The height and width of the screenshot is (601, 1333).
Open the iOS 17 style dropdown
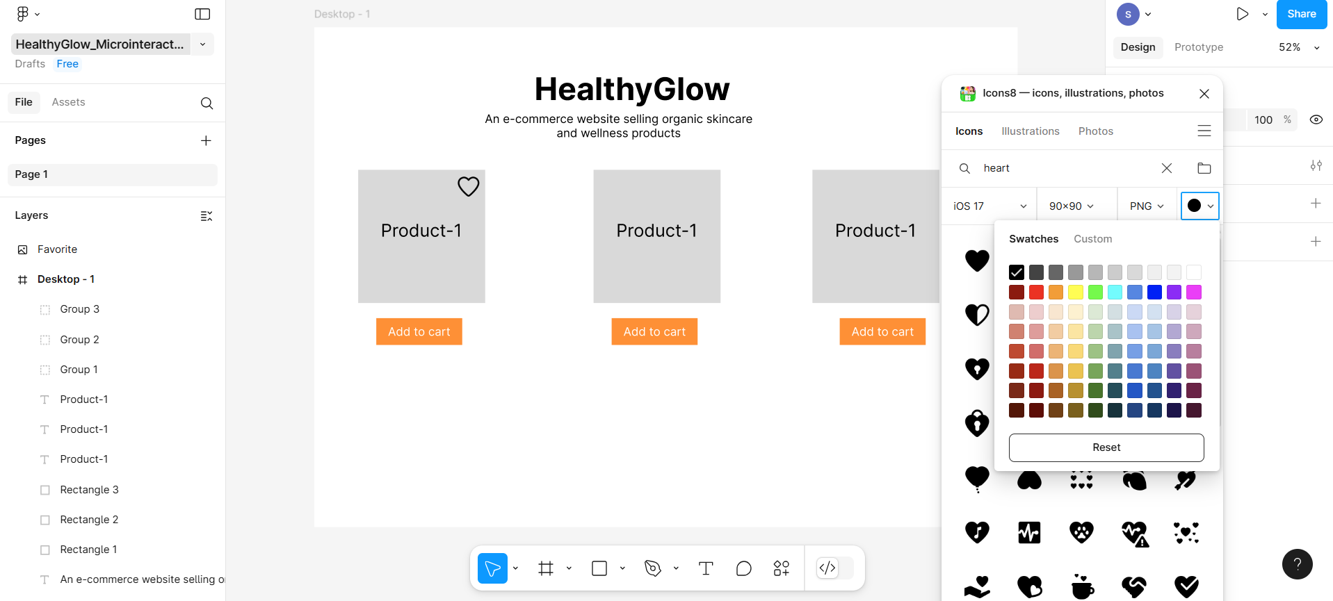(989, 206)
